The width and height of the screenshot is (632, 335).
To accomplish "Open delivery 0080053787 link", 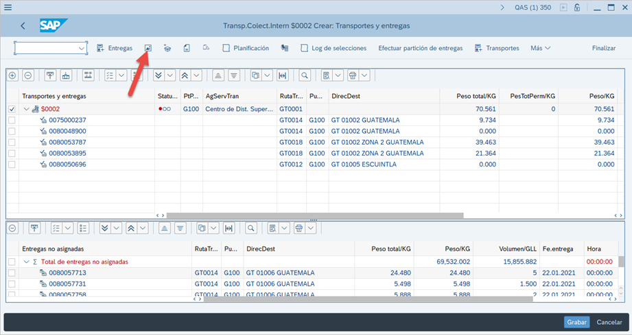I will pos(67,142).
